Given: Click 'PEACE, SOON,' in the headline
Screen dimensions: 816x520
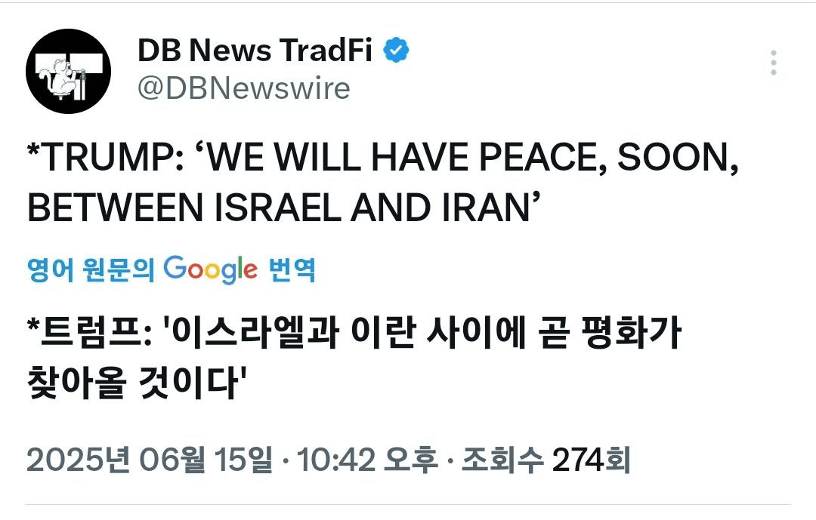Looking at the screenshot, I should pyautogui.click(x=608, y=157).
